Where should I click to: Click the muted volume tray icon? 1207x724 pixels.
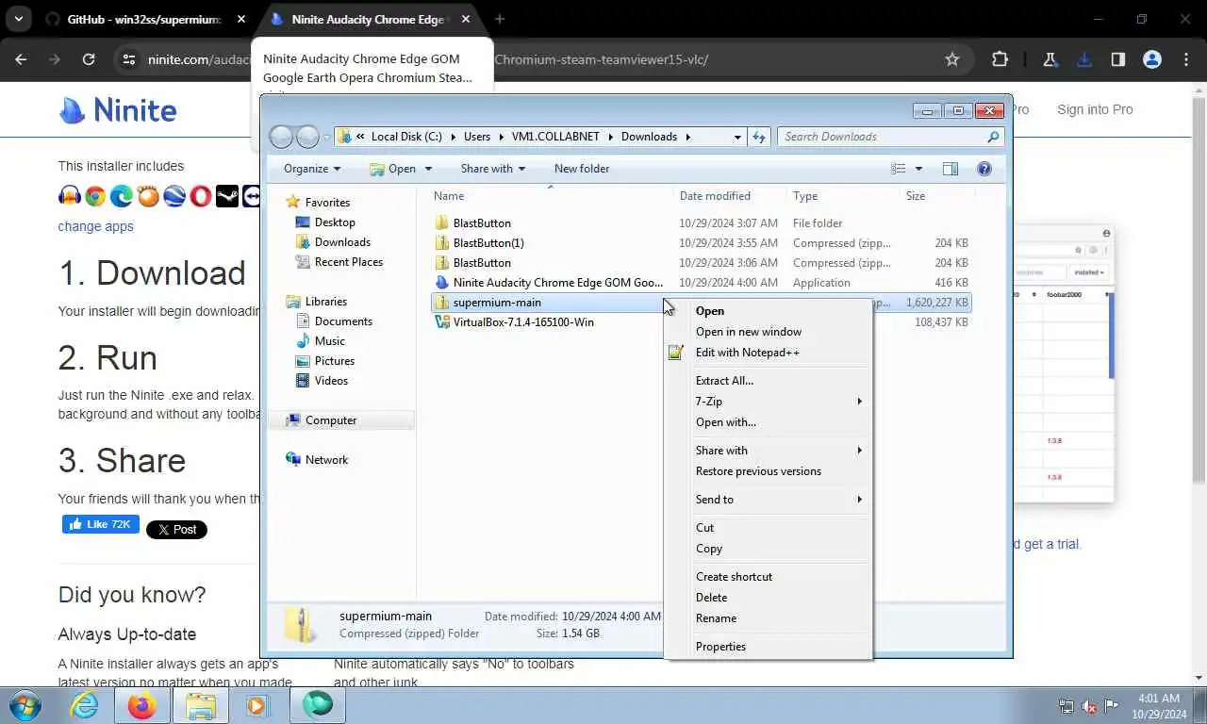pos(1089,706)
